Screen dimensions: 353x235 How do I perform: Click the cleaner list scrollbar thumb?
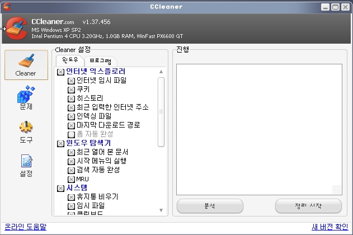(x=161, y=112)
